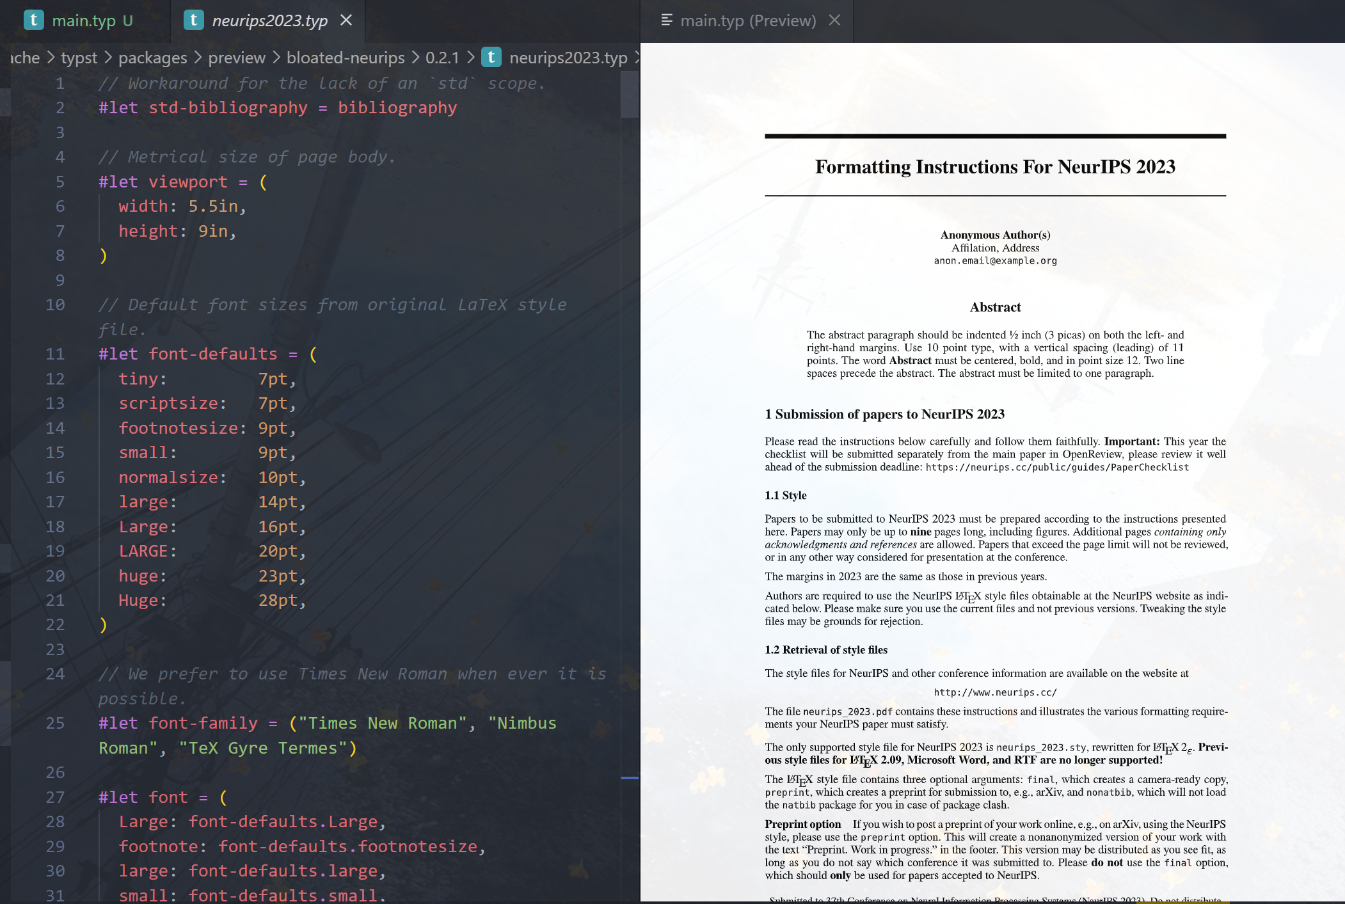1345x904 pixels.
Task: Open the preview breadcrumb folder
Action: (x=236, y=58)
